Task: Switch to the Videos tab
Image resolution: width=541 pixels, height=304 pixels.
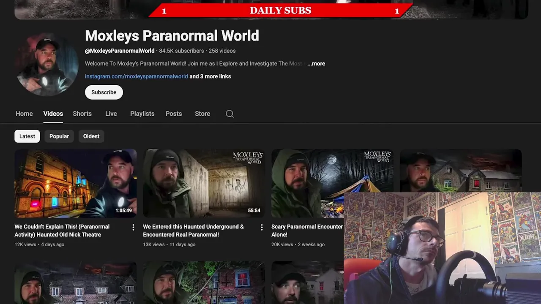Action: [53, 114]
